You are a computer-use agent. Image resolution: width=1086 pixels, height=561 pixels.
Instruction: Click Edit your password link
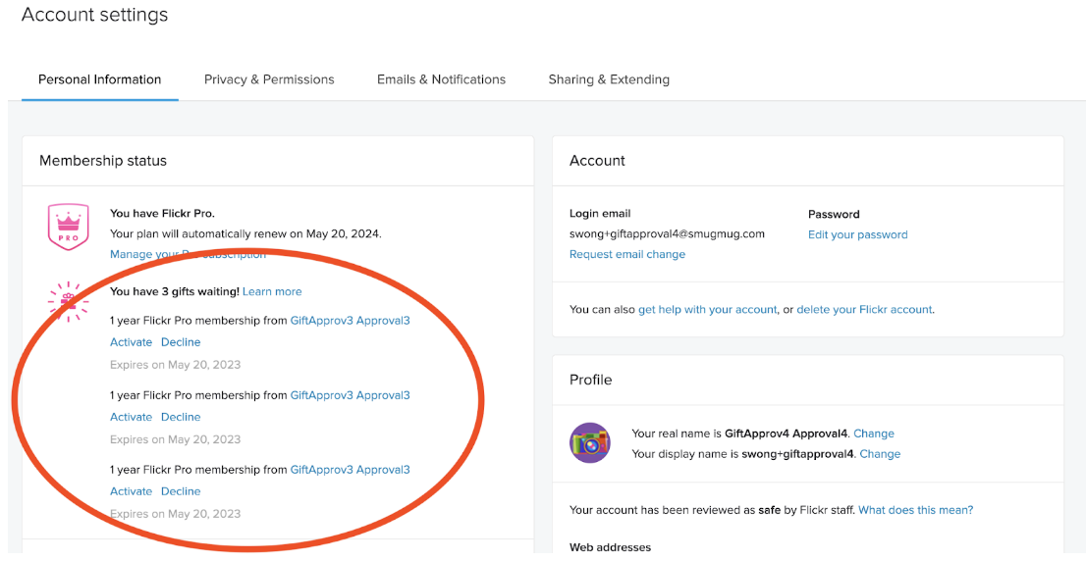pyautogui.click(x=857, y=235)
